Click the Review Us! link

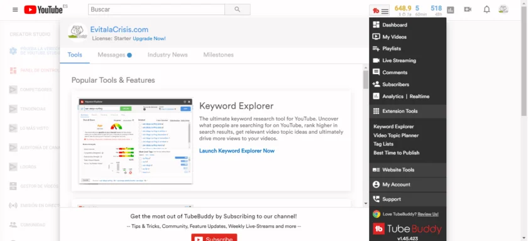click(x=428, y=214)
